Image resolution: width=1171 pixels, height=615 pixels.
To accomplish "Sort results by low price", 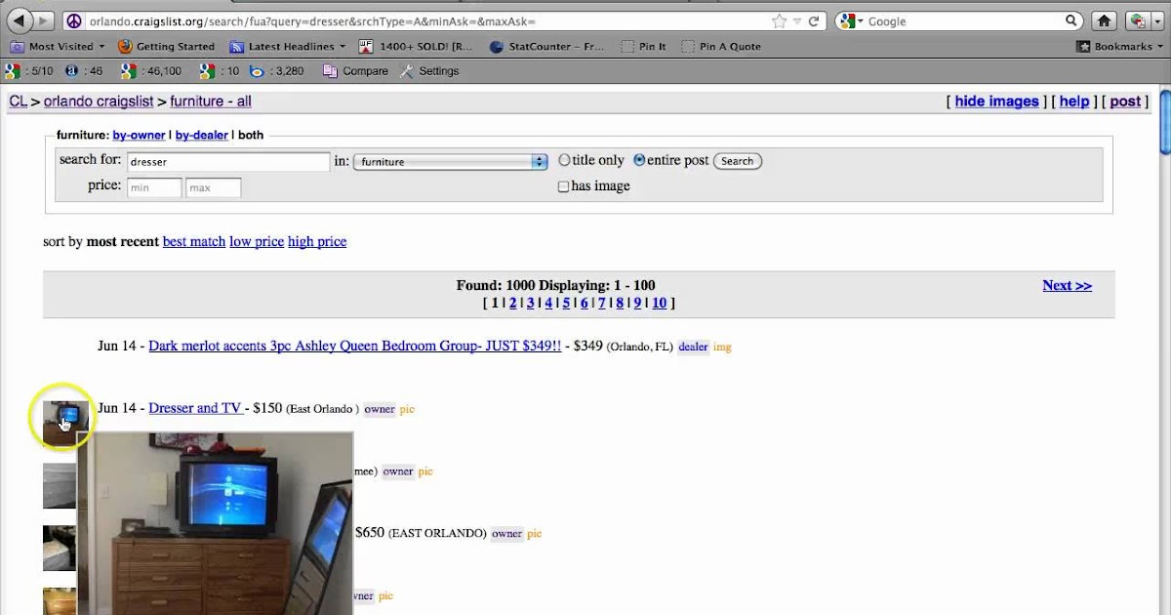I will 257,241.
